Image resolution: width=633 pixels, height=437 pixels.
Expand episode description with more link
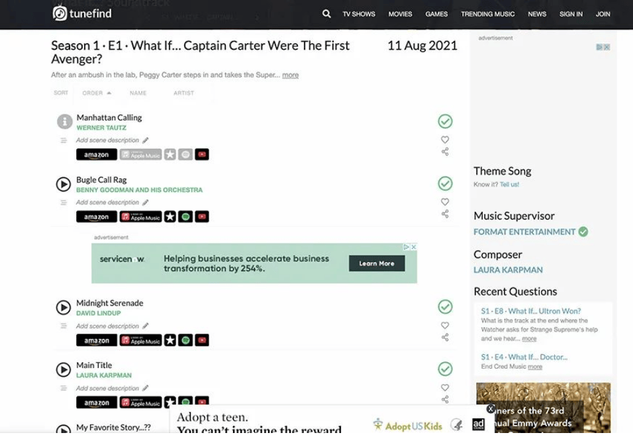(290, 75)
